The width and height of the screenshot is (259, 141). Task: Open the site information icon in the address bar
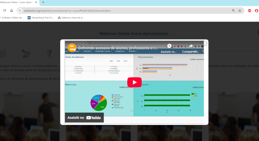[x=20, y=11]
